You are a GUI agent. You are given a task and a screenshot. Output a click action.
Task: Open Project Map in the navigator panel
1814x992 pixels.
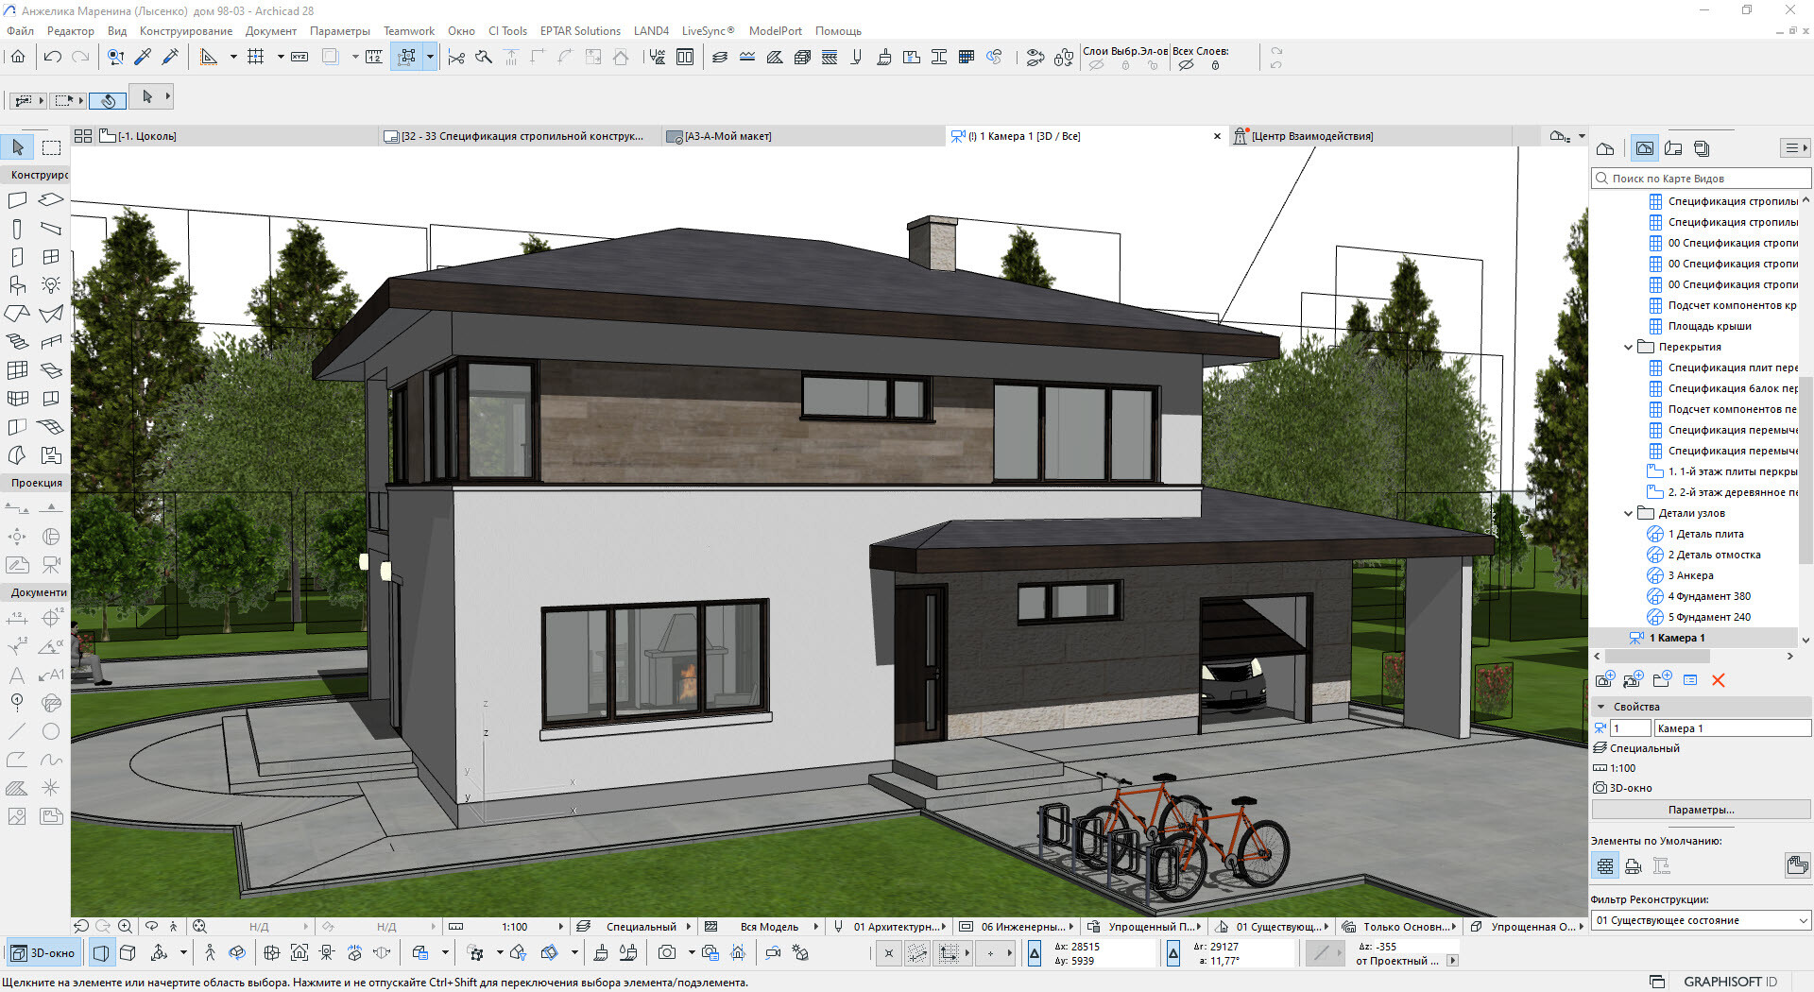click(x=1605, y=148)
